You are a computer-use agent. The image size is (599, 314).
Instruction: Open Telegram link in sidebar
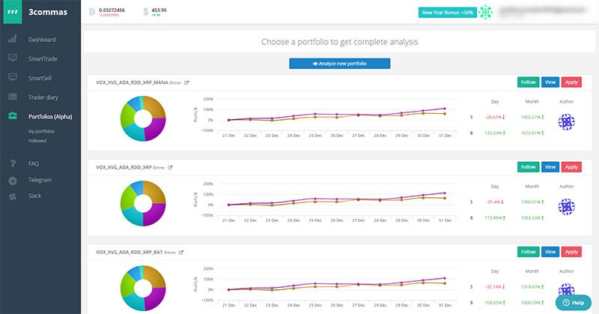coord(40,180)
